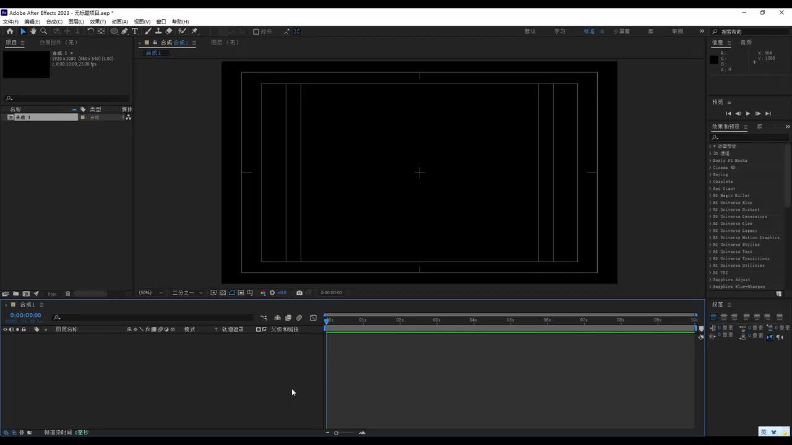The image size is (792, 445).
Task: Click the reset exposure icon
Action: pos(272,293)
